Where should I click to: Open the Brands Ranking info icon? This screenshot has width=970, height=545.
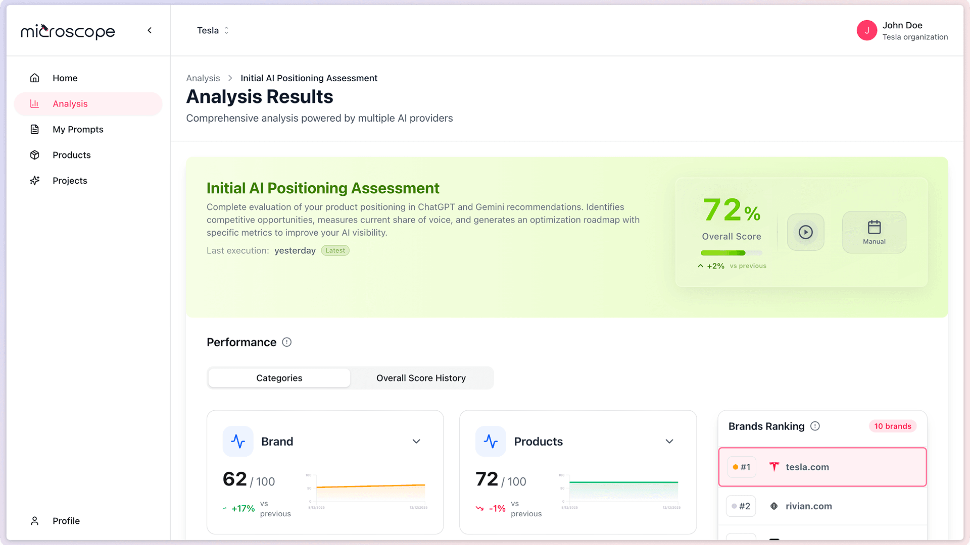click(815, 426)
